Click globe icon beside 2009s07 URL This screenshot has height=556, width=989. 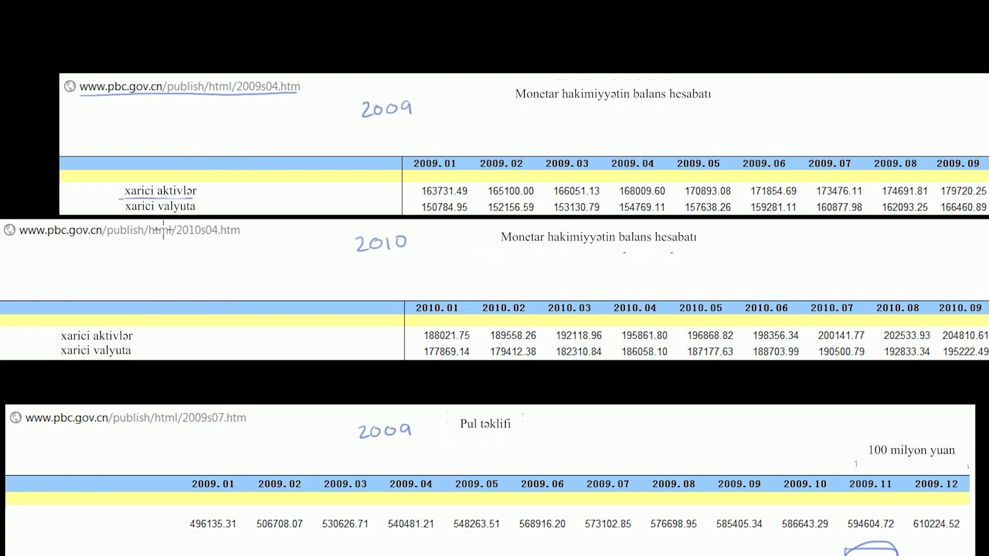[16, 418]
